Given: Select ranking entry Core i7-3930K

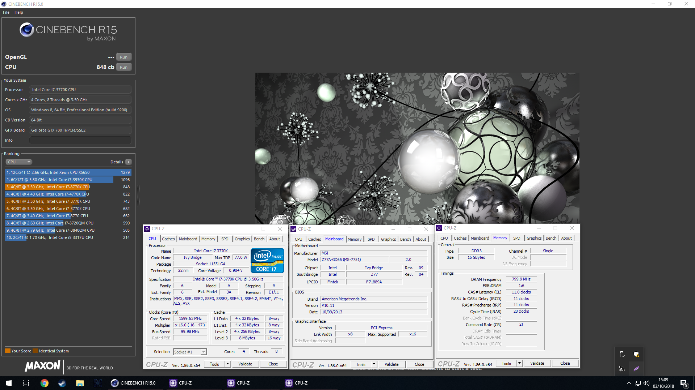Looking at the screenshot, I should coord(68,180).
